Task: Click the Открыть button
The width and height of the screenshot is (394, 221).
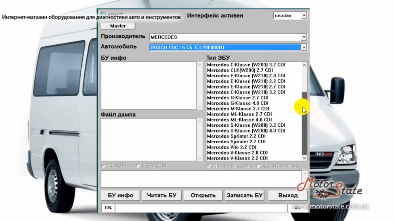Action: click(203, 195)
